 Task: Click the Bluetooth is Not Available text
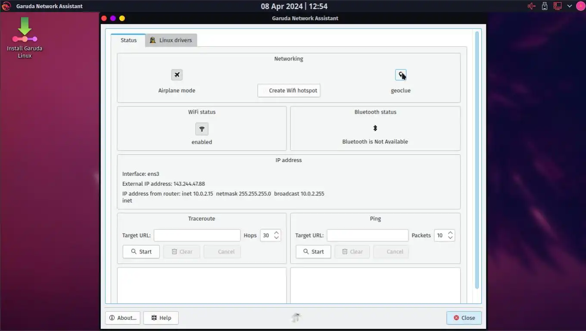click(375, 141)
